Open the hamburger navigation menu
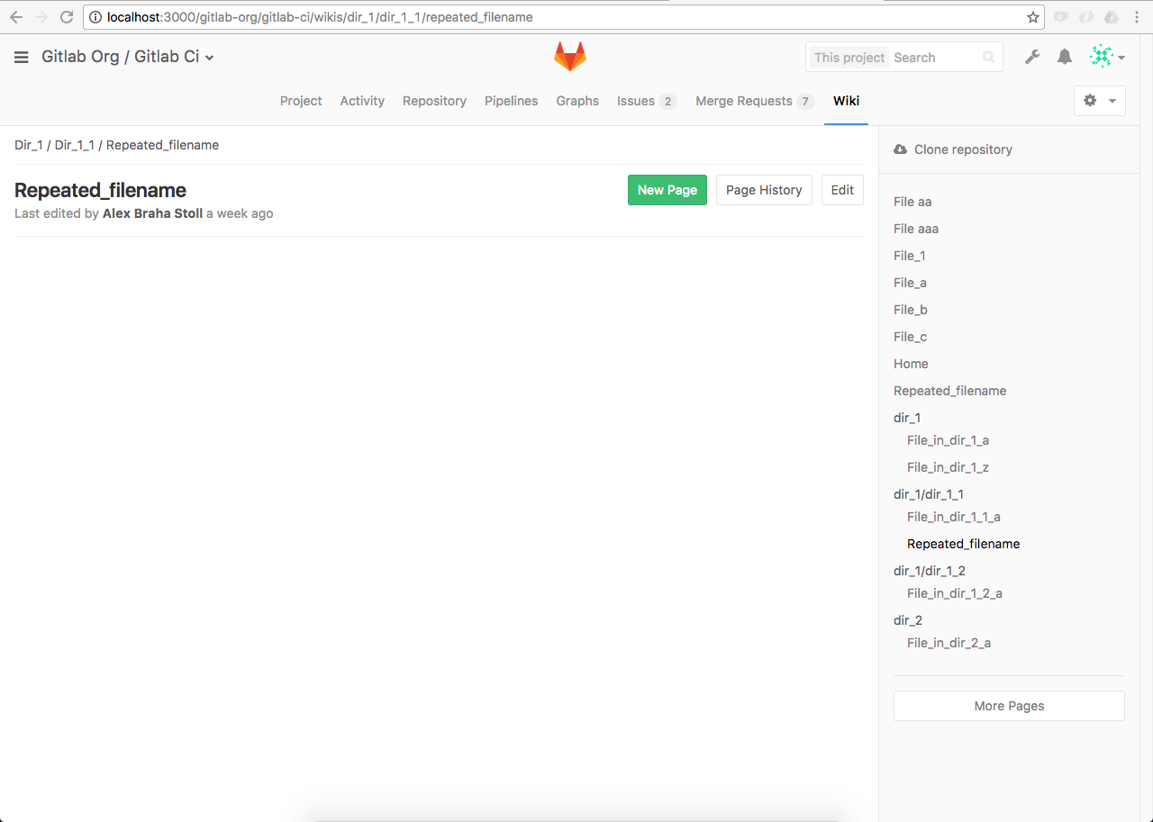Image resolution: width=1153 pixels, height=822 pixels. [22, 58]
